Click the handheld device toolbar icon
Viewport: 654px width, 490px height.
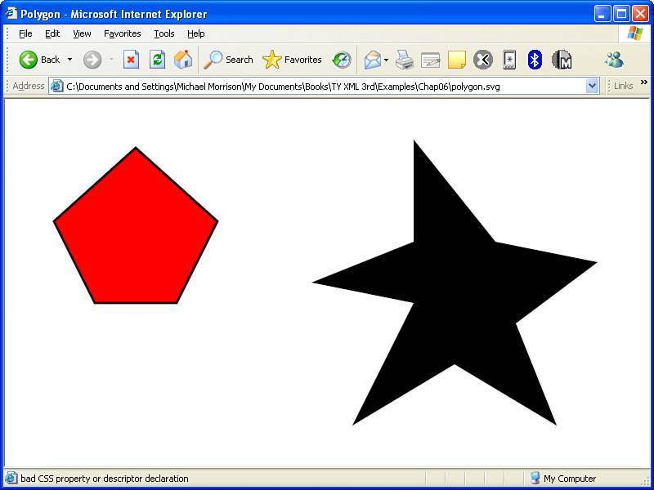point(509,60)
